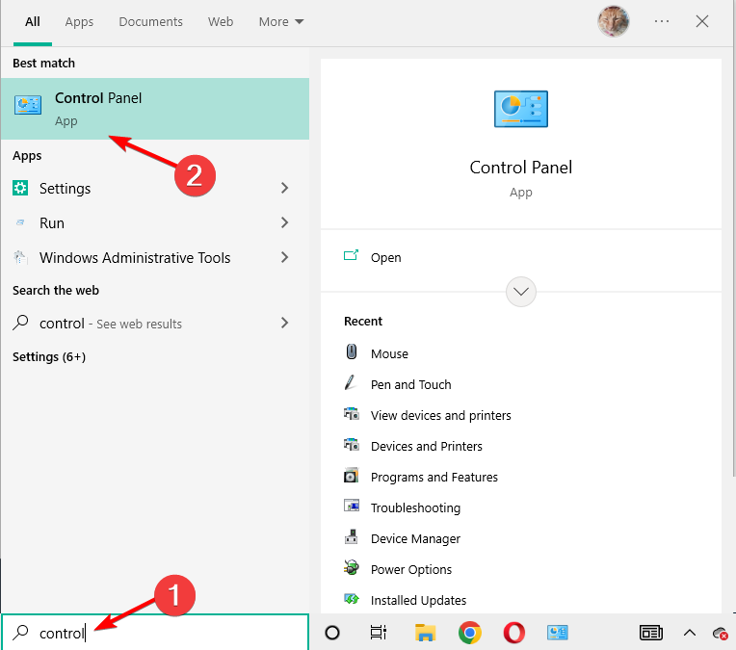Open recent Device Manager item

415,538
